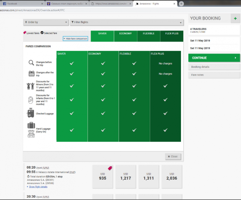The image size is (241, 200).
Task: Open a new browser tab with plus button
Action: 181,4
